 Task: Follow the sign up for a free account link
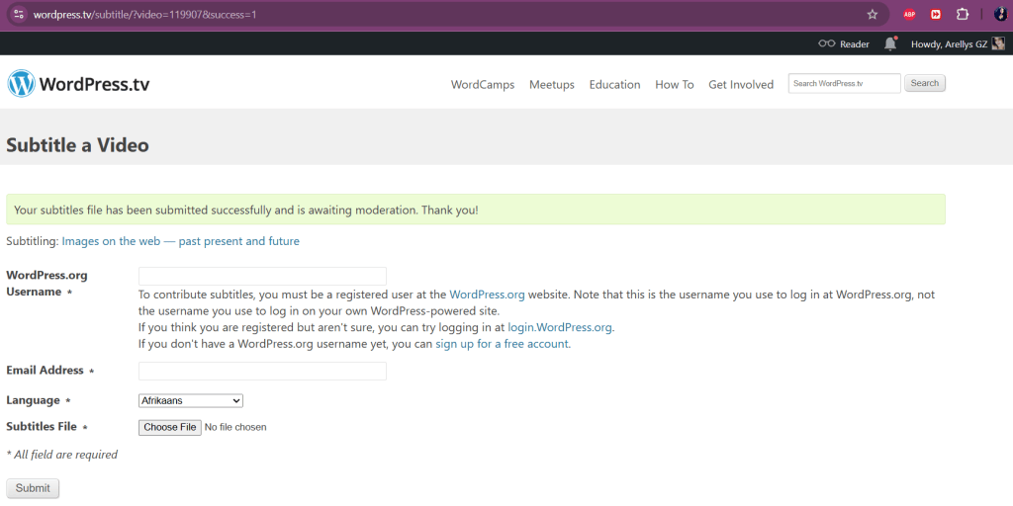coord(502,344)
